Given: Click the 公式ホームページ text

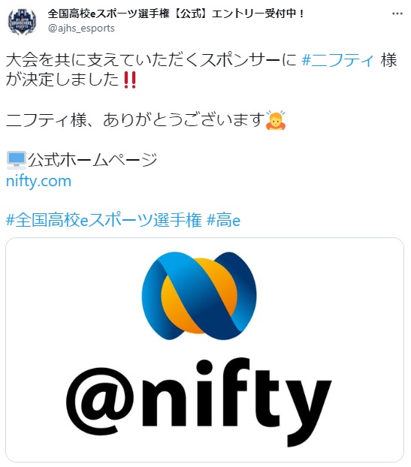Looking at the screenshot, I should [x=92, y=160].
